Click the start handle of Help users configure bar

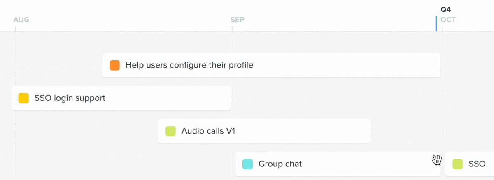pos(104,65)
